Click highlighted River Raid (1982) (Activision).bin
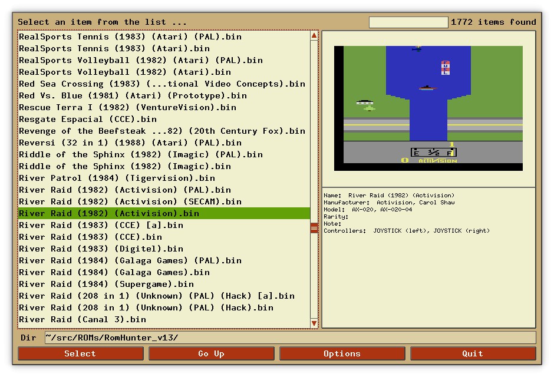The height and width of the screenshot is (377, 554). point(164,213)
